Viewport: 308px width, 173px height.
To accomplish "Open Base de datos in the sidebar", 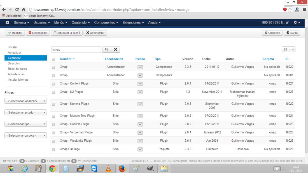I will click(x=17, y=69).
